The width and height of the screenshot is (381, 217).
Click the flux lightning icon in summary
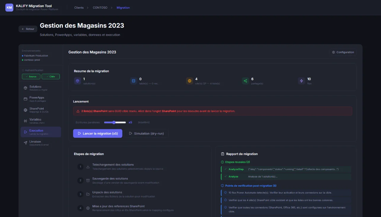[301, 81]
